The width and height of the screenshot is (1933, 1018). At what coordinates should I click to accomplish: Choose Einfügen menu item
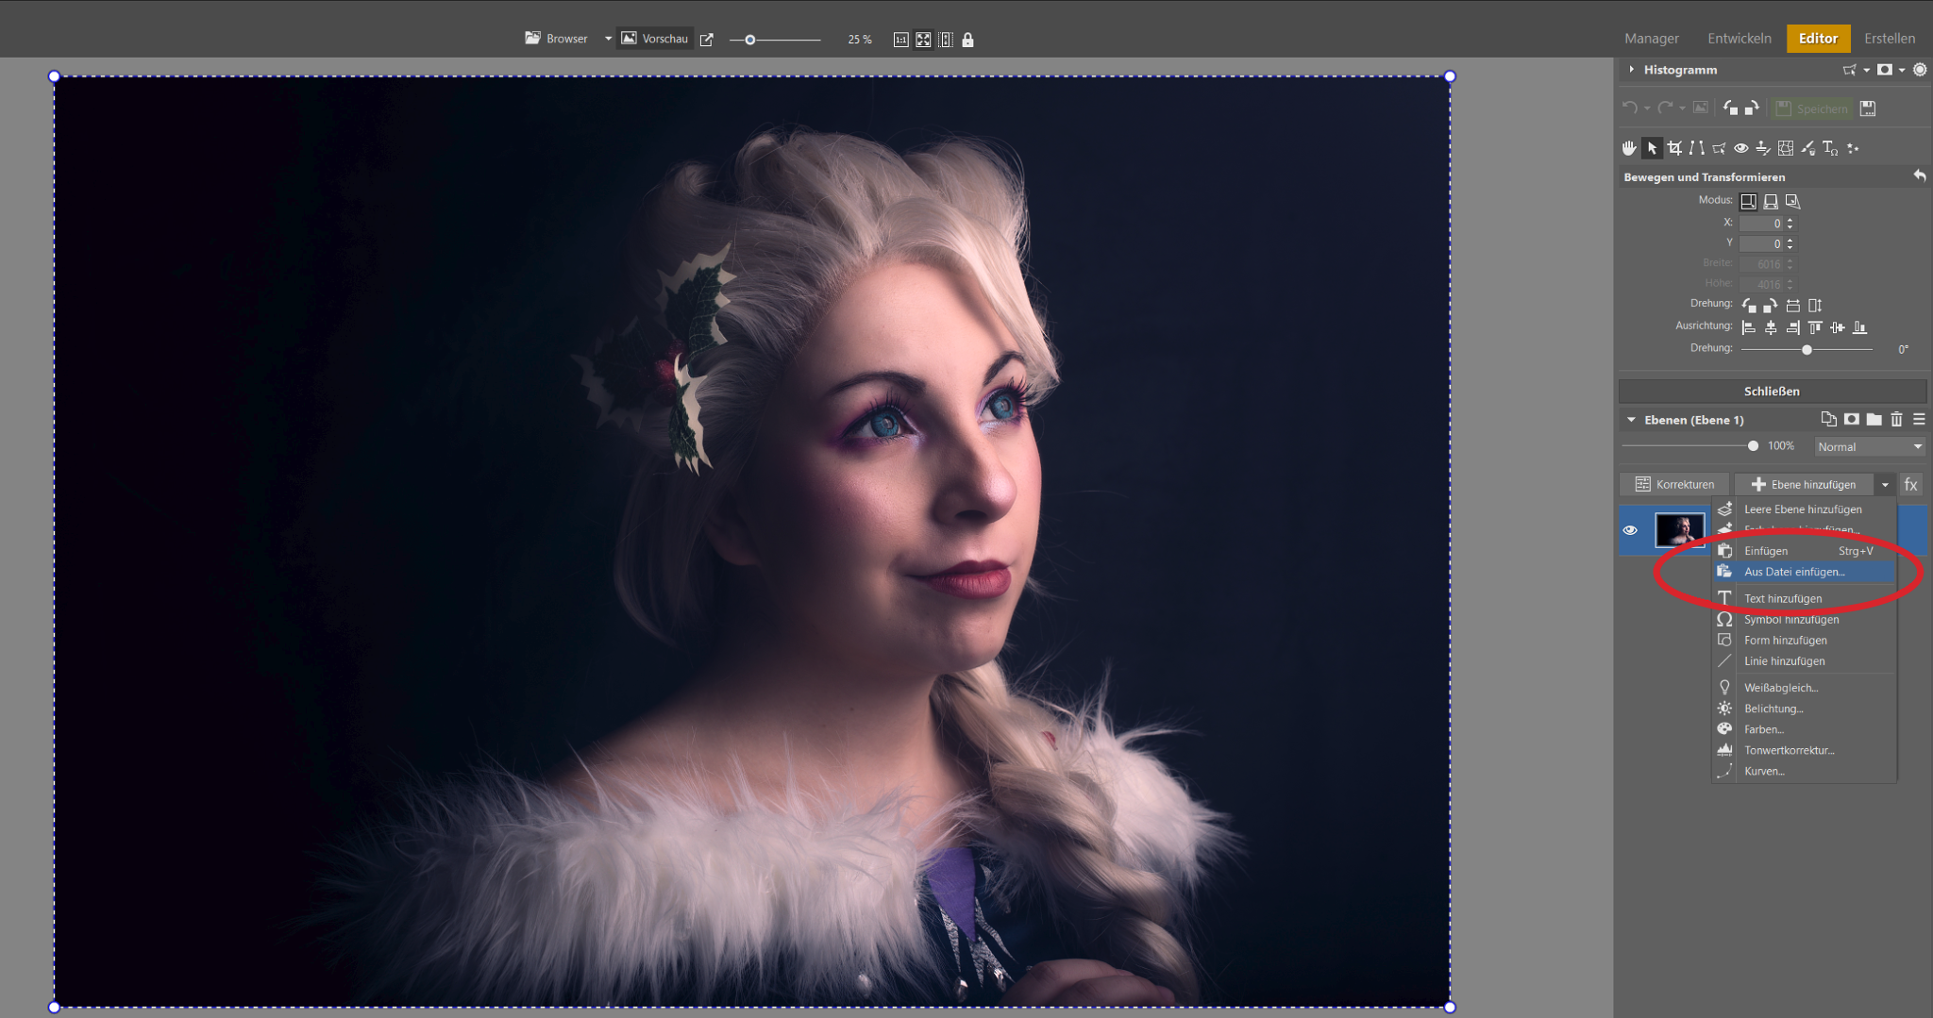coord(1805,551)
